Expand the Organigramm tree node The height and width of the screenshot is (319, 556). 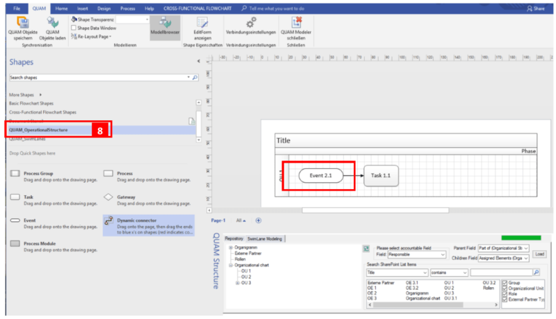click(x=231, y=247)
